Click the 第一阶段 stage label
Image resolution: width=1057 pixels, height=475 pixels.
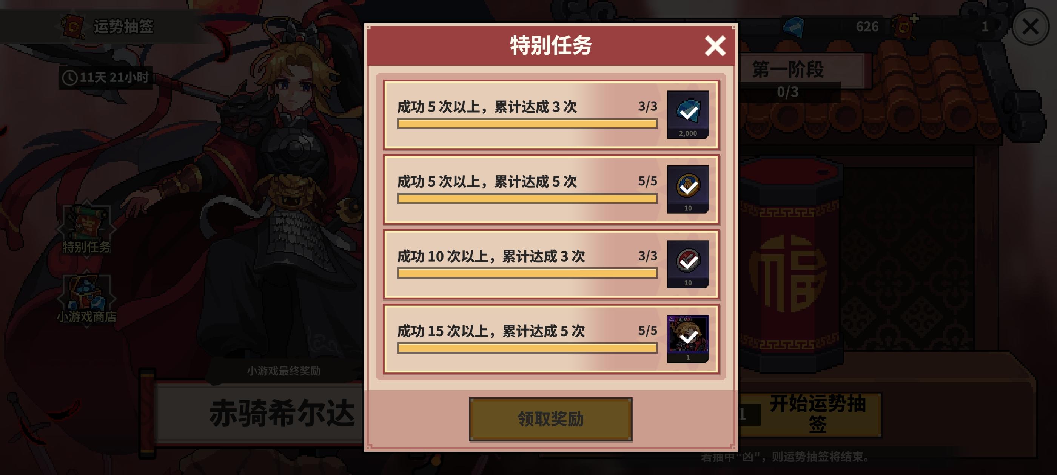(x=788, y=69)
